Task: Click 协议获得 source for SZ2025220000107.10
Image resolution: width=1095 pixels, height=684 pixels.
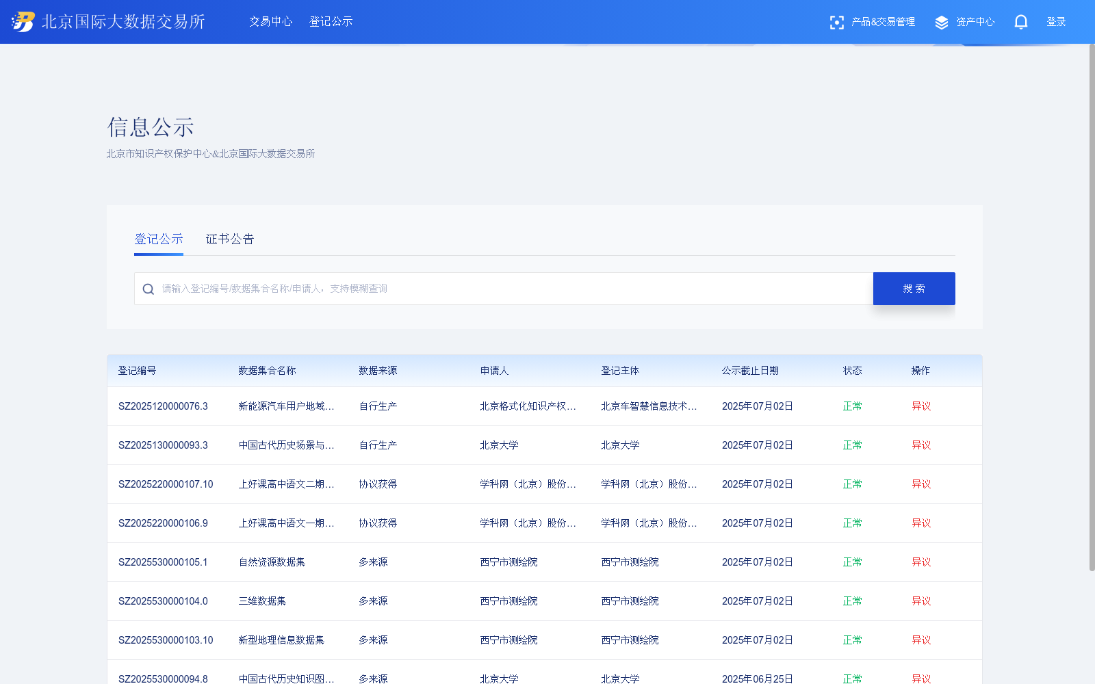Action: pos(378,484)
